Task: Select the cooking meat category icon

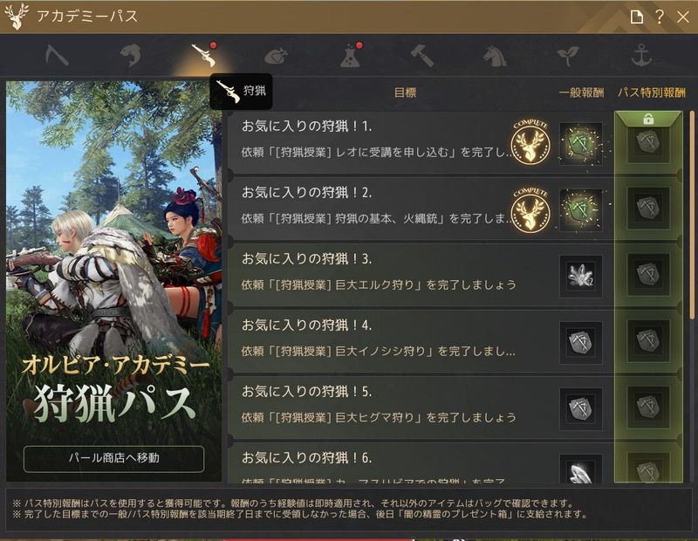Action: click(x=277, y=57)
